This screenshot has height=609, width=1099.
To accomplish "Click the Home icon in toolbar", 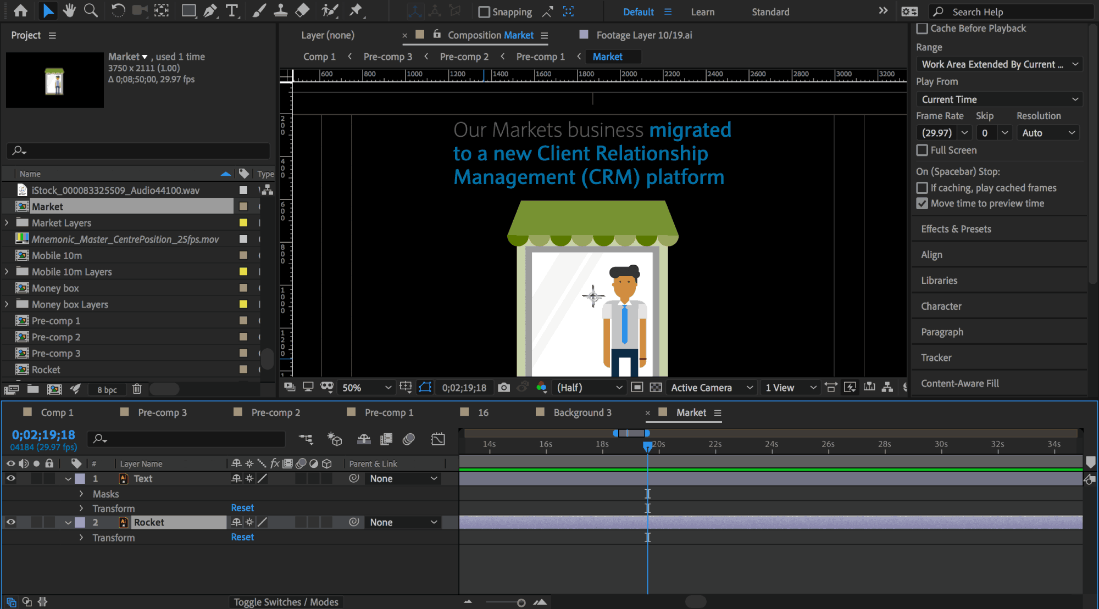I will tap(21, 10).
